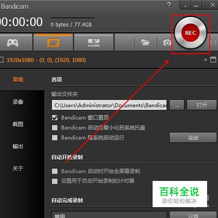Viewport: 218px width, 218px height.
Task: Click 设置 button for auto-complete recording
Action: (x=193, y=215)
